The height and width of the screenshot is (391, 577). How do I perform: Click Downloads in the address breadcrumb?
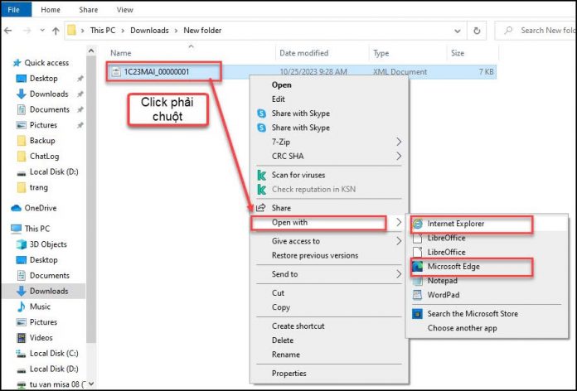tap(149, 31)
